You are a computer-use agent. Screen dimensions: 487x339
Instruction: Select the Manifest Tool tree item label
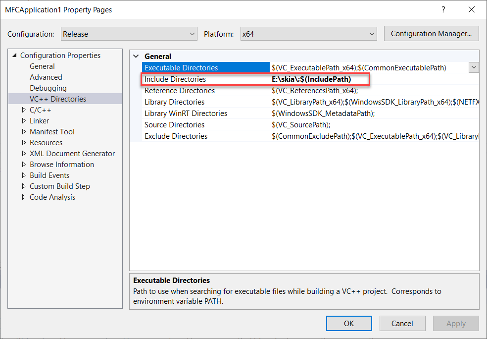(52, 131)
